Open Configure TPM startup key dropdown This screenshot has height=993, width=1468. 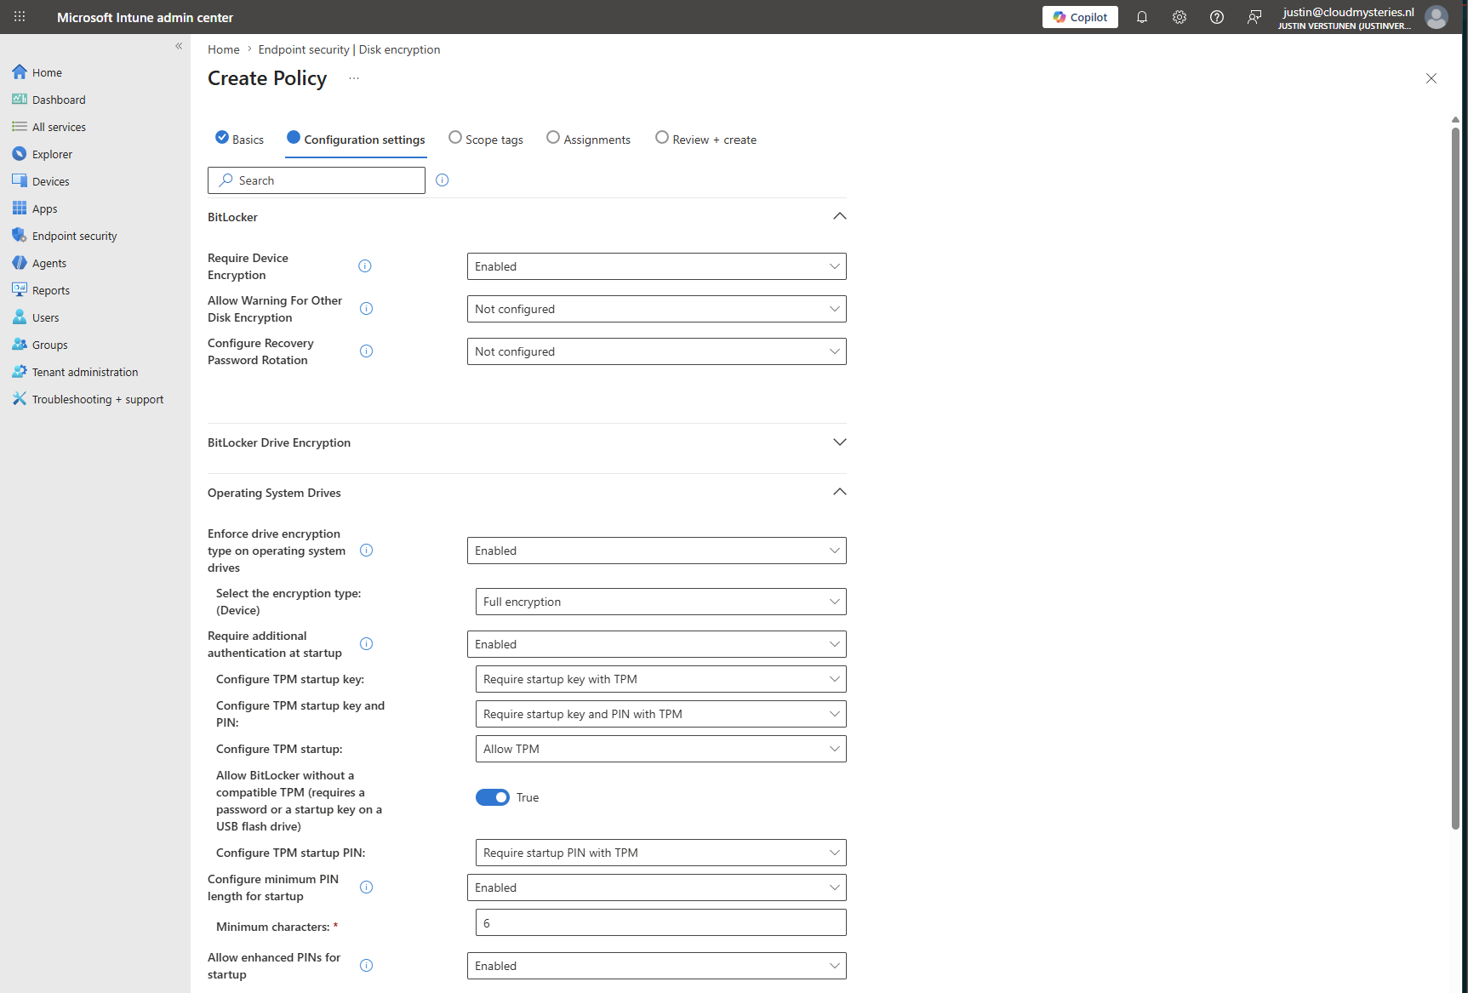coord(661,679)
